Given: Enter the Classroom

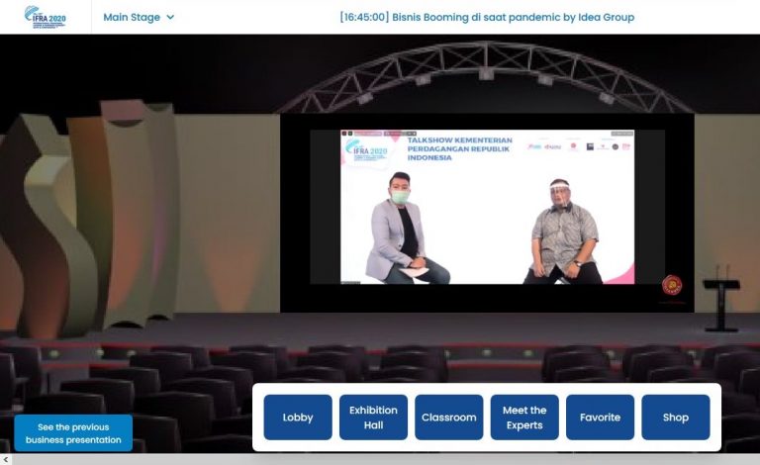Looking at the screenshot, I should pyautogui.click(x=448, y=418).
